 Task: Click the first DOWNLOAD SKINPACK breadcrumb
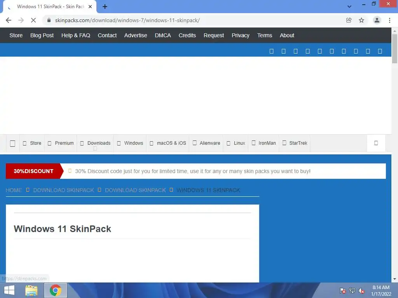click(63, 190)
